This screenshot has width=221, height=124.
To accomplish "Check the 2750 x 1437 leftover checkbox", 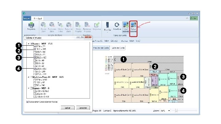I will click(x=35, y=80).
